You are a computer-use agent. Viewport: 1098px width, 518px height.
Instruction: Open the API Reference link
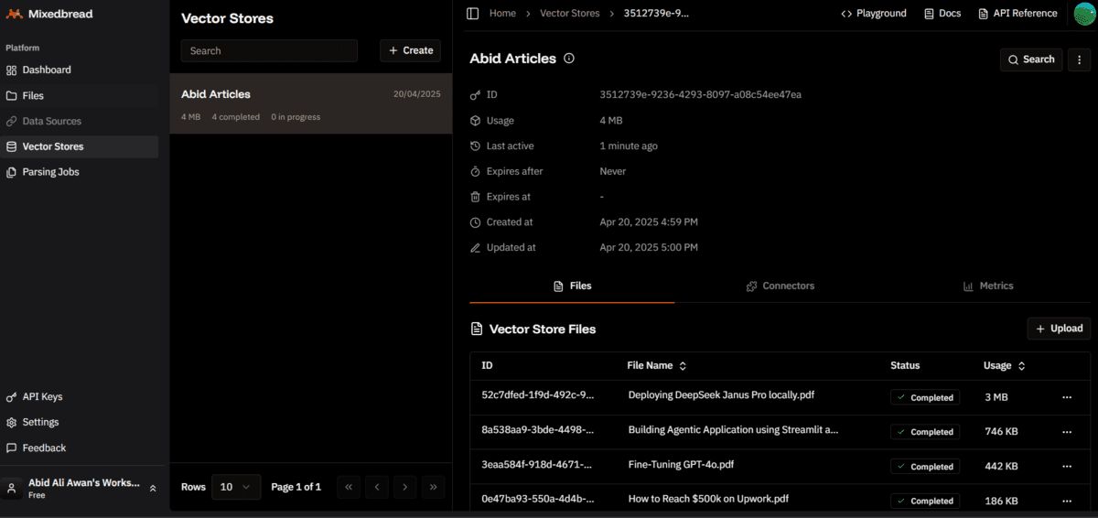click(1017, 14)
